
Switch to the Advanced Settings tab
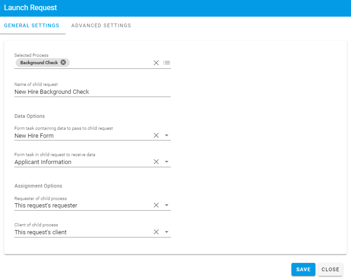[101, 25]
